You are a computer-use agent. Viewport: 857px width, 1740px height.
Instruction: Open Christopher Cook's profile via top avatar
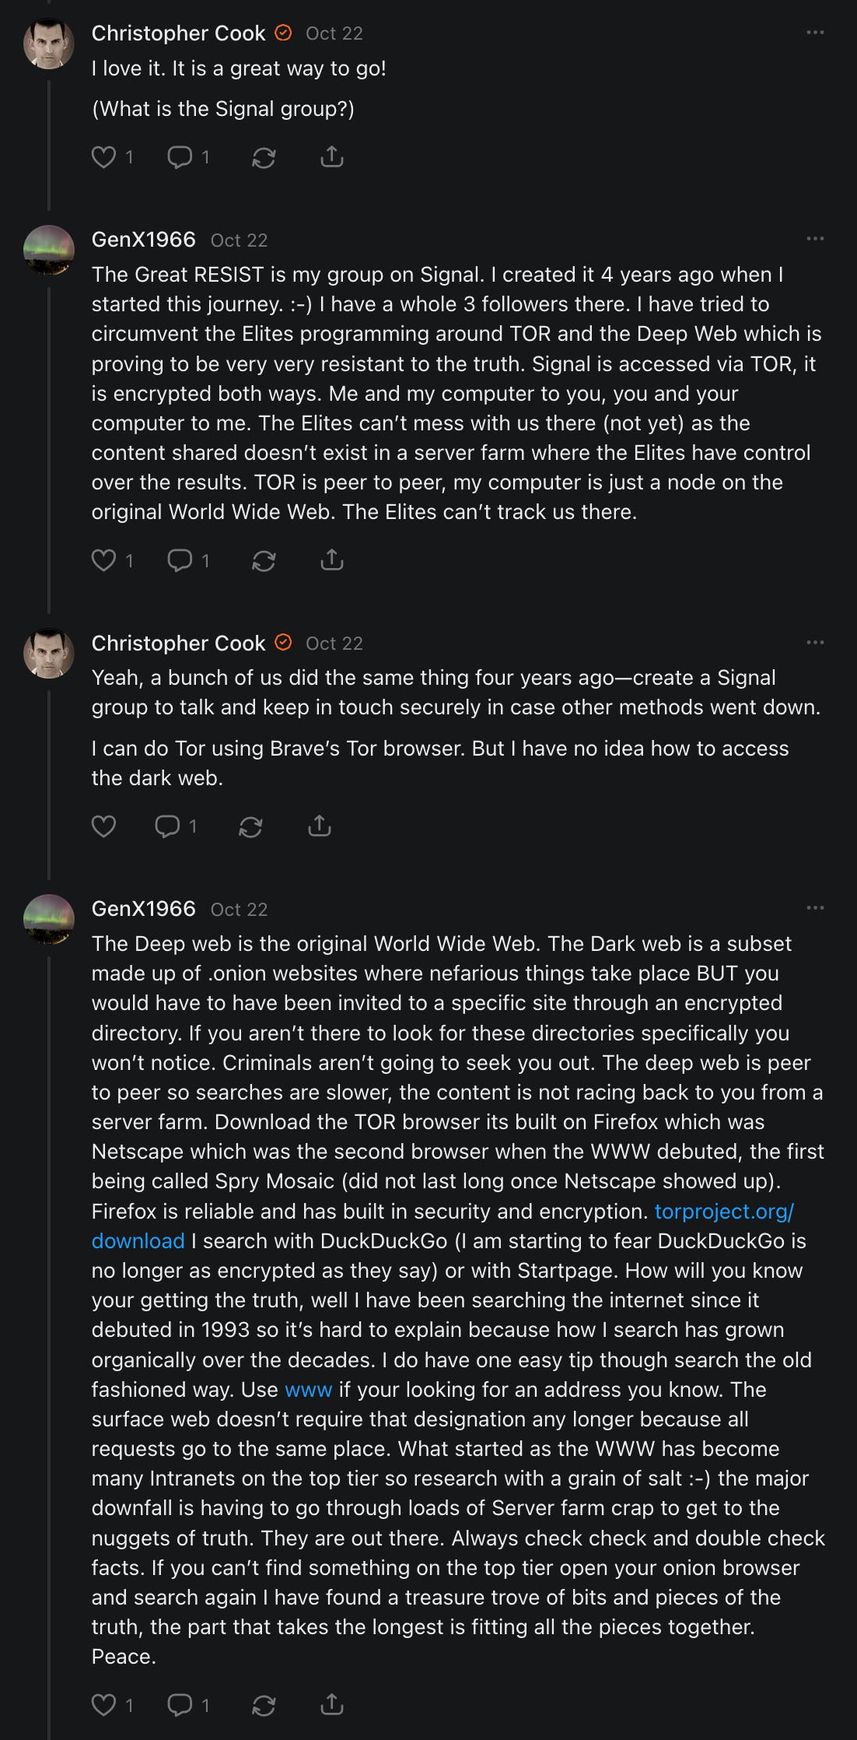tap(49, 44)
